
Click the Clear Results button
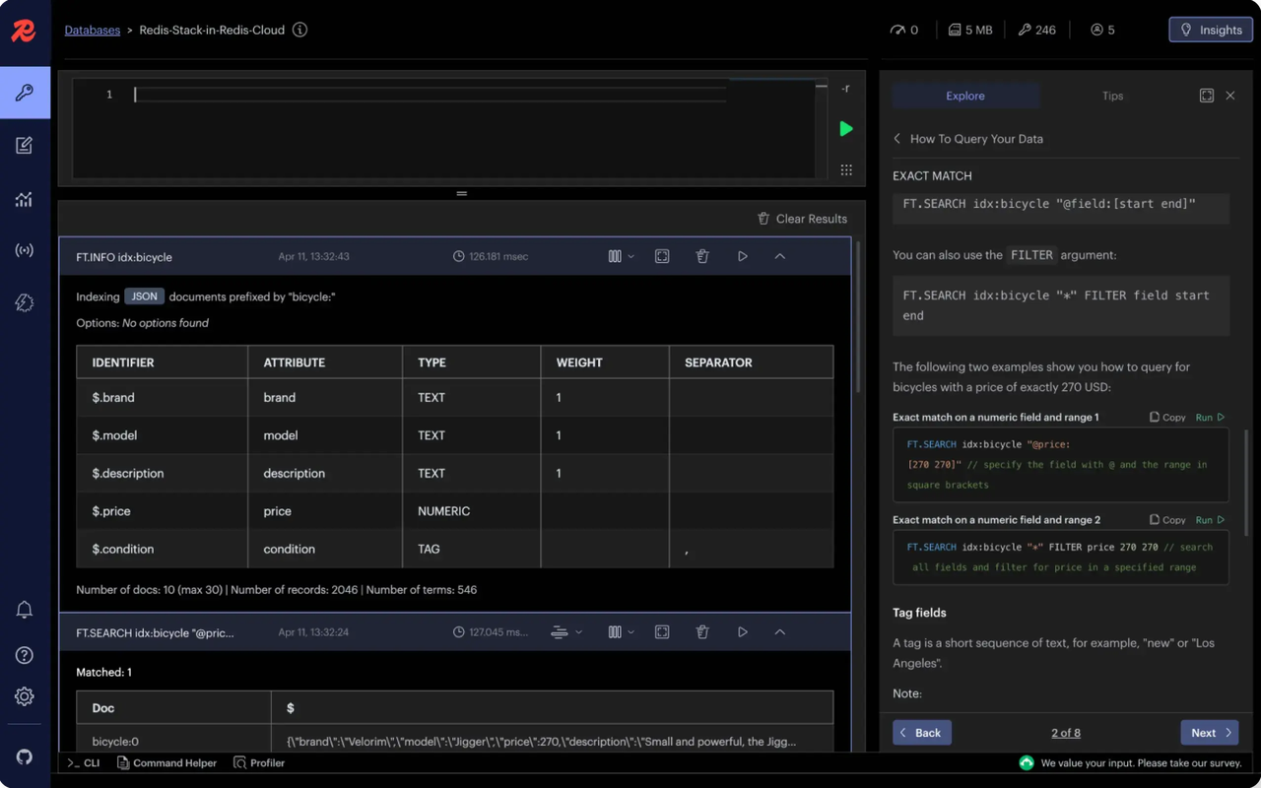click(x=802, y=219)
